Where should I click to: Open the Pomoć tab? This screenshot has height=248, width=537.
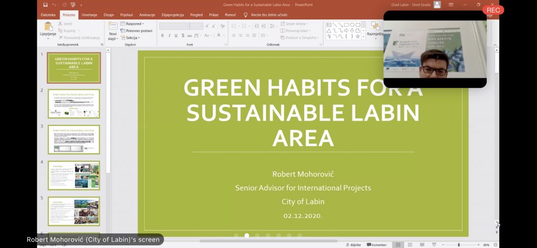(x=231, y=15)
